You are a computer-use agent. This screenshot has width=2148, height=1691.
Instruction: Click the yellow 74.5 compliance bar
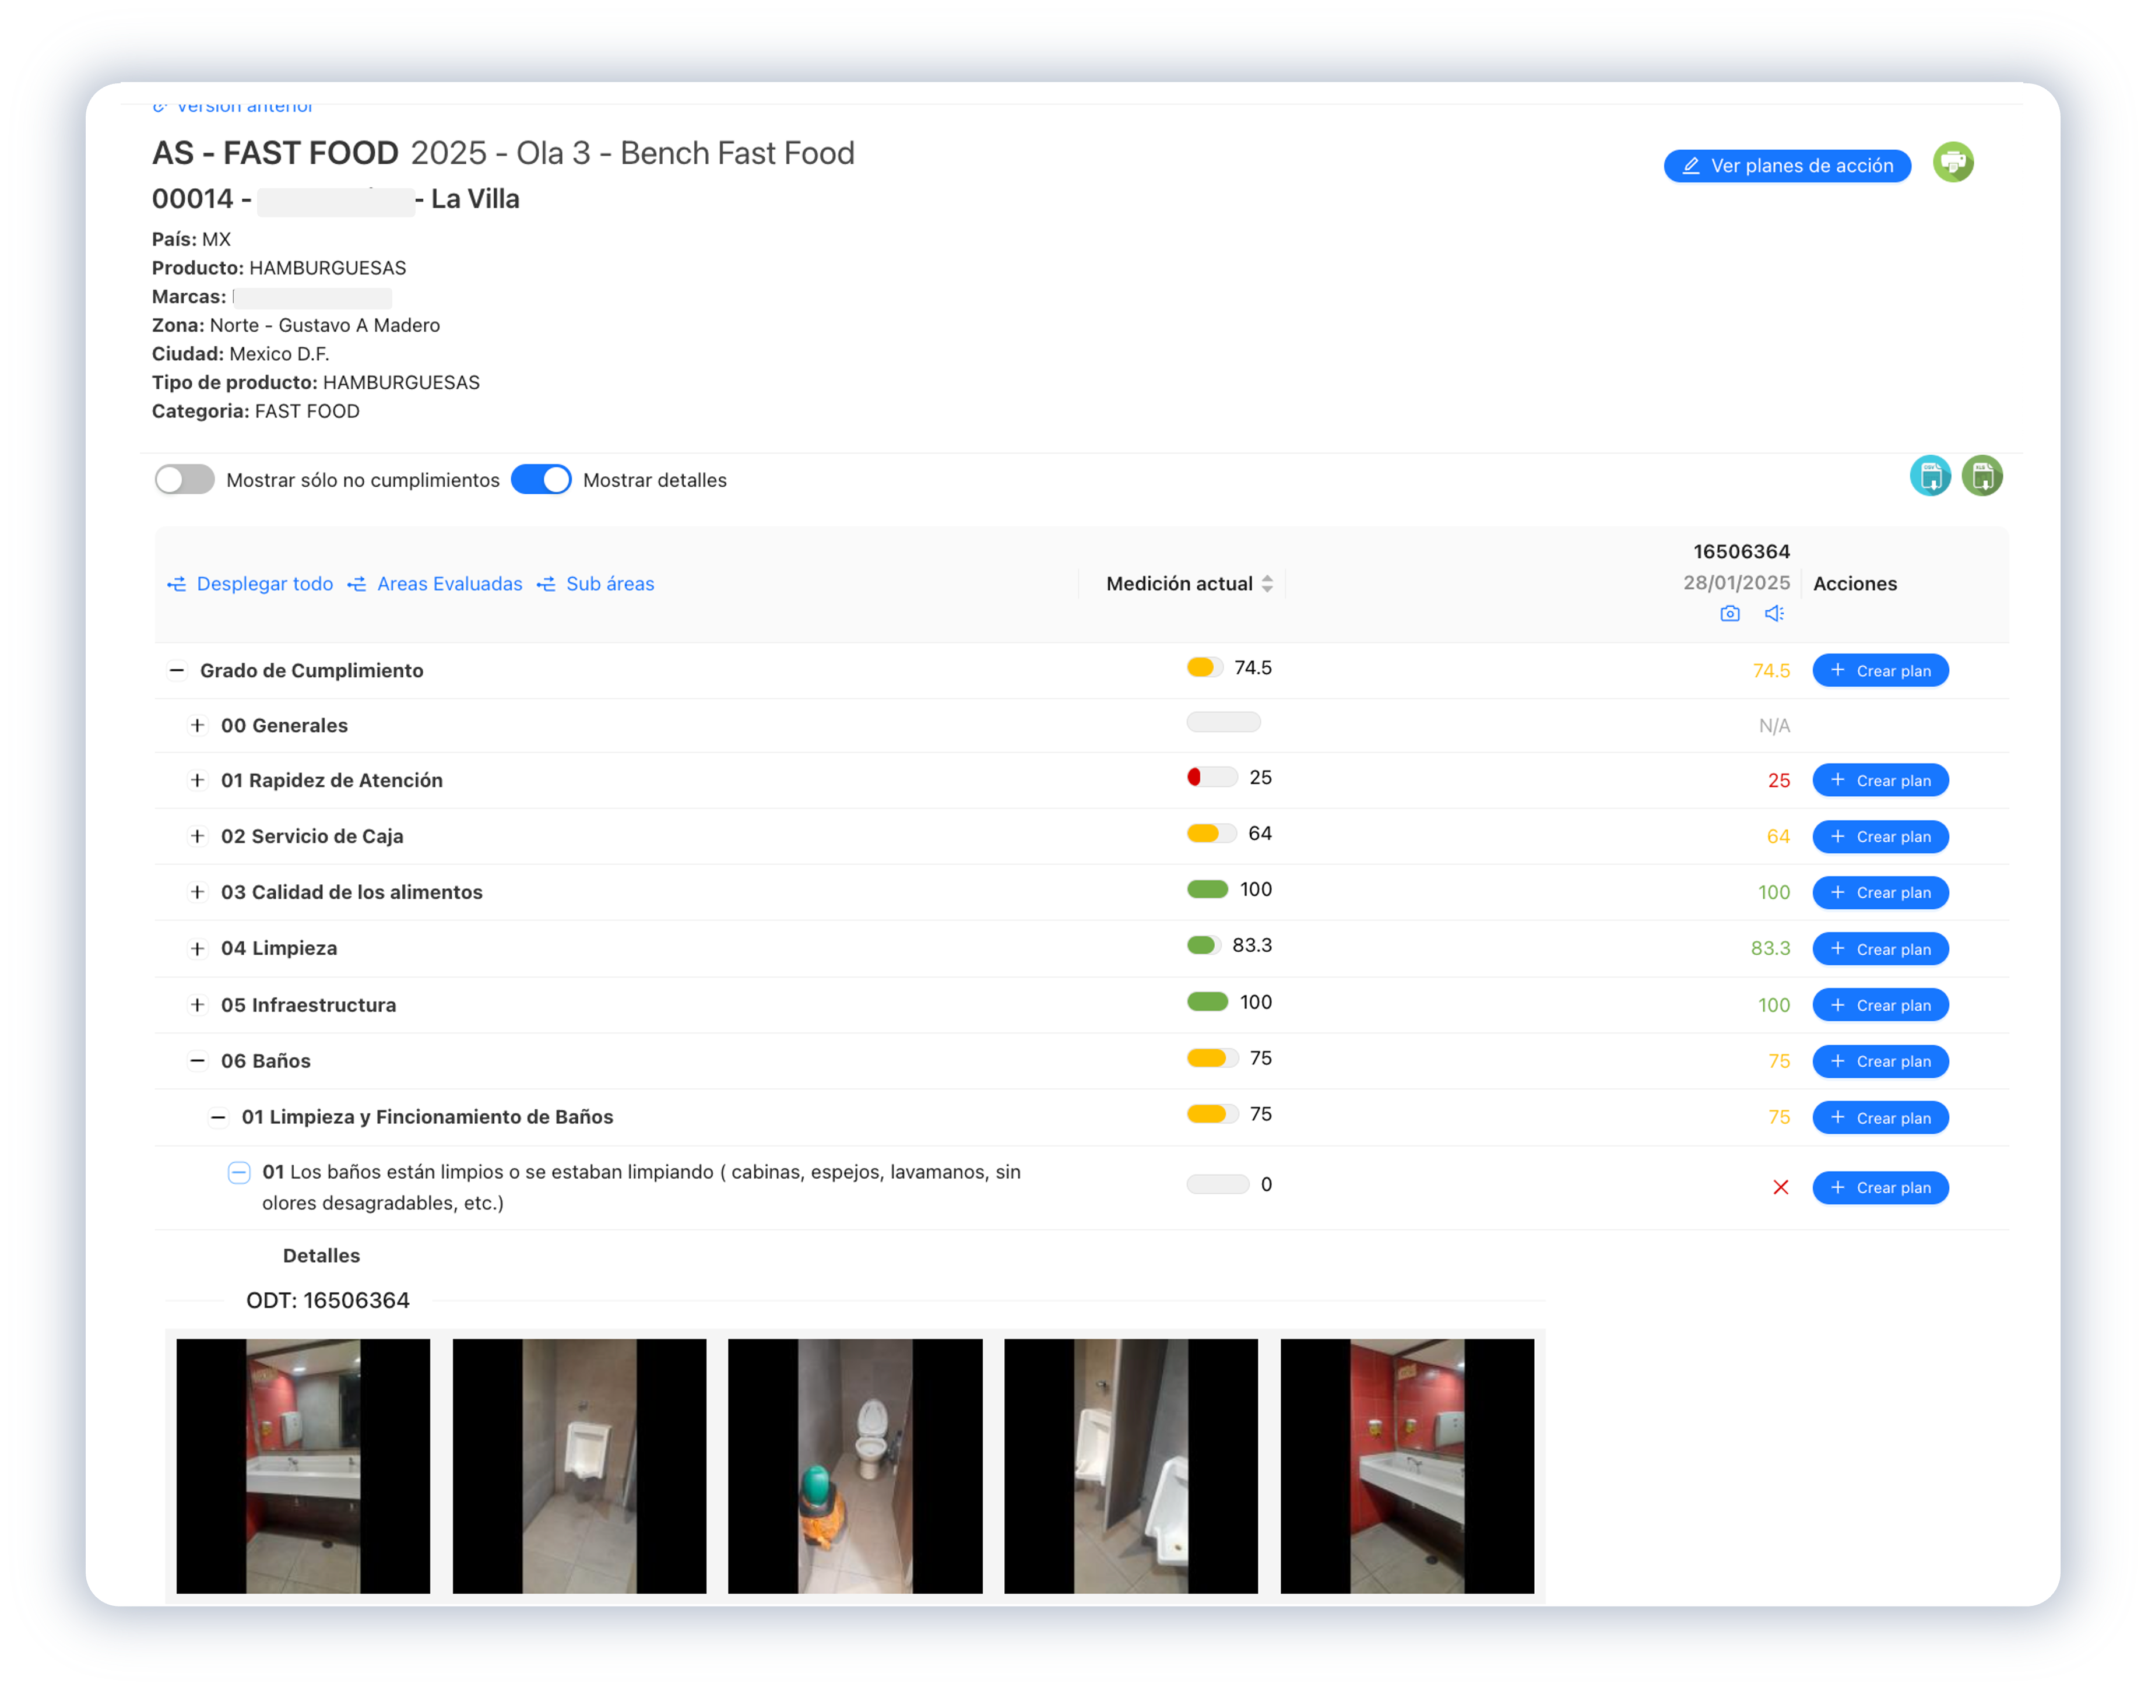coord(1205,667)
